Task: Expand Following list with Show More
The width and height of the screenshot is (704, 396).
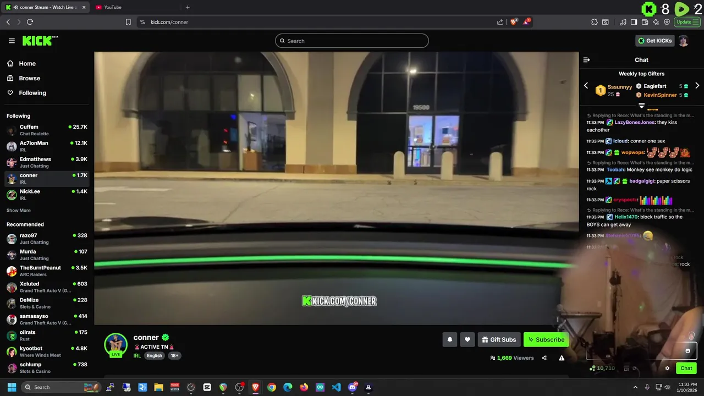Action: tap(19, 211)
